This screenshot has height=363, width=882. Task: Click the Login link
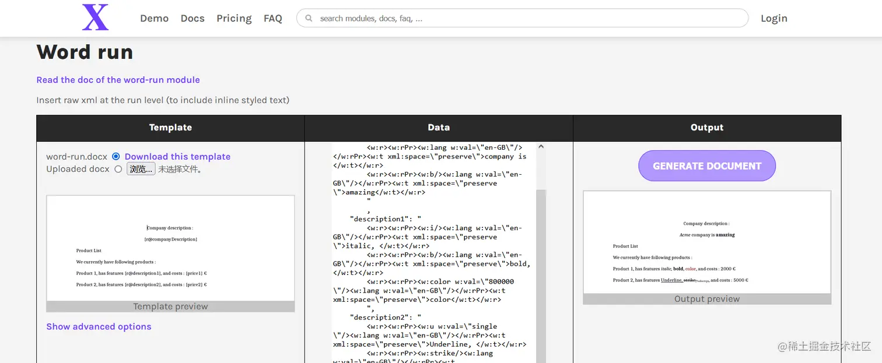774,18
